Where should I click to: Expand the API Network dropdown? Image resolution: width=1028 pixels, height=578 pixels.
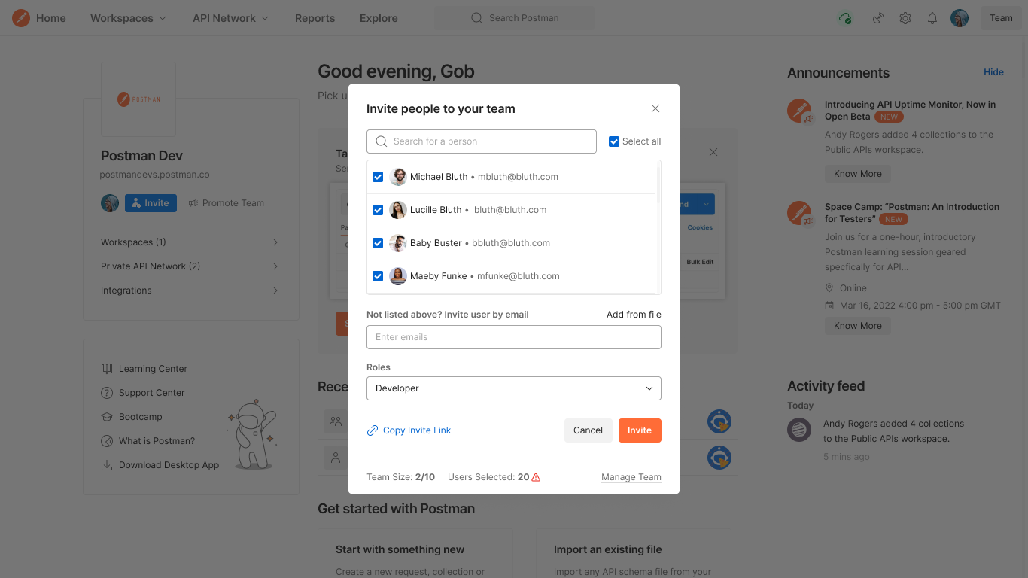(x=230, y=18)
